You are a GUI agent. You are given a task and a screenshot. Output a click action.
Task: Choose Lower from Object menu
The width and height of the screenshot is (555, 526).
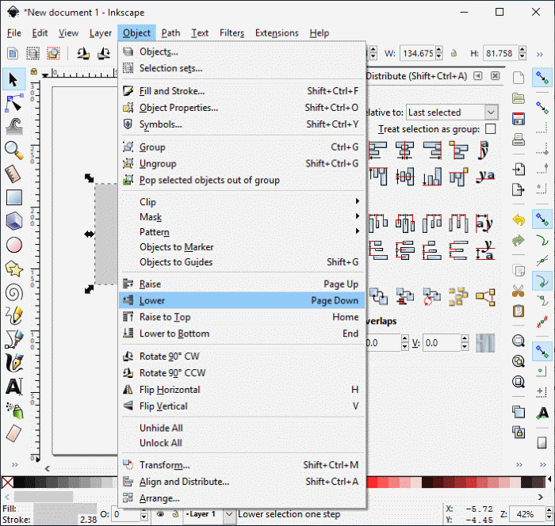coord(242,300)
